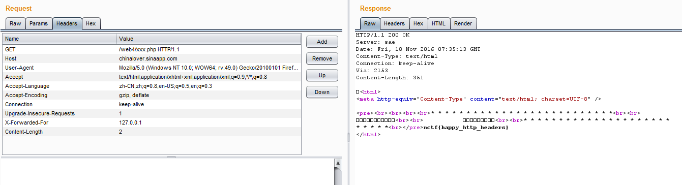Switch to the Request Raw tab
The image size is (682, 185).
[15, 23]
